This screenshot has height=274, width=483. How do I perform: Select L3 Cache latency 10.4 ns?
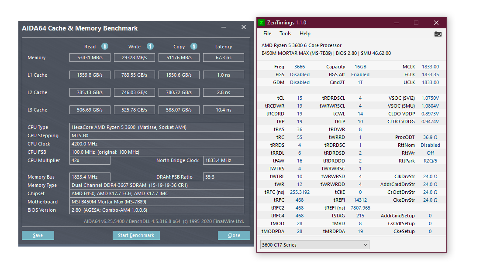coord(223,110)
